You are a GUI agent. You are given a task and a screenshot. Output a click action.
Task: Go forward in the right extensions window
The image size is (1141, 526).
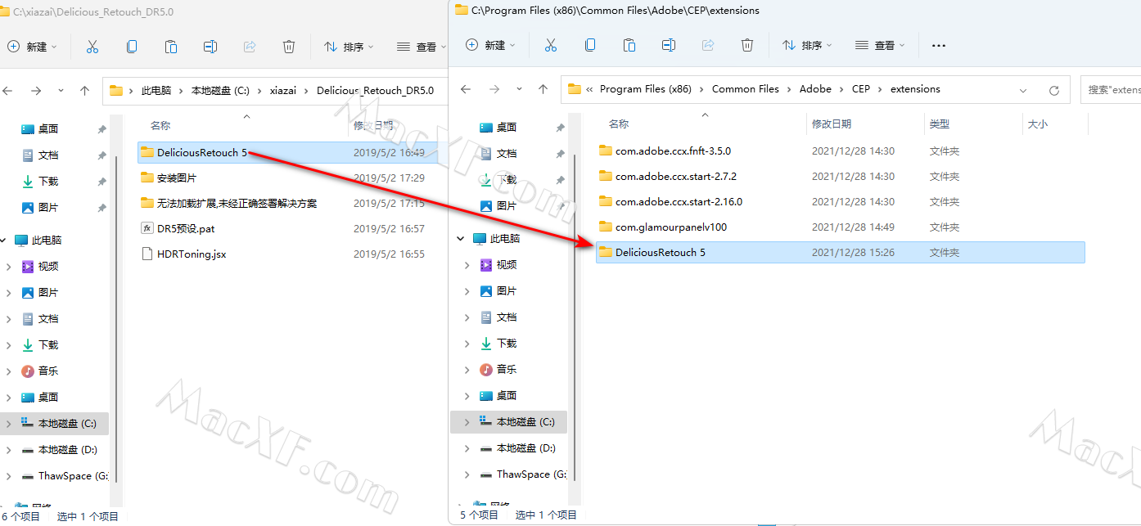494,89
